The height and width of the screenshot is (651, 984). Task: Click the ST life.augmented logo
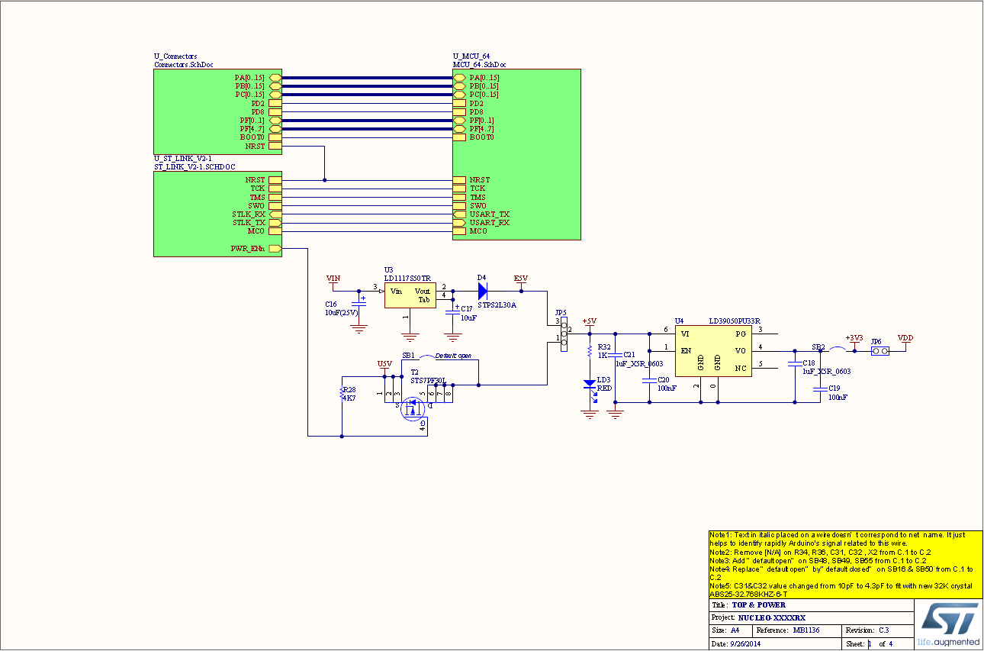click(948, 624)
